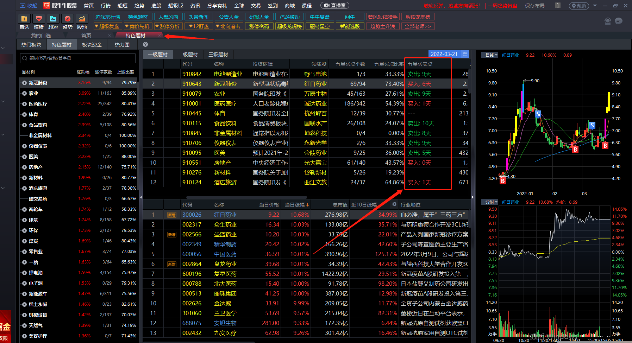Expand 医药医疗 theme in tree

[24, 104]
